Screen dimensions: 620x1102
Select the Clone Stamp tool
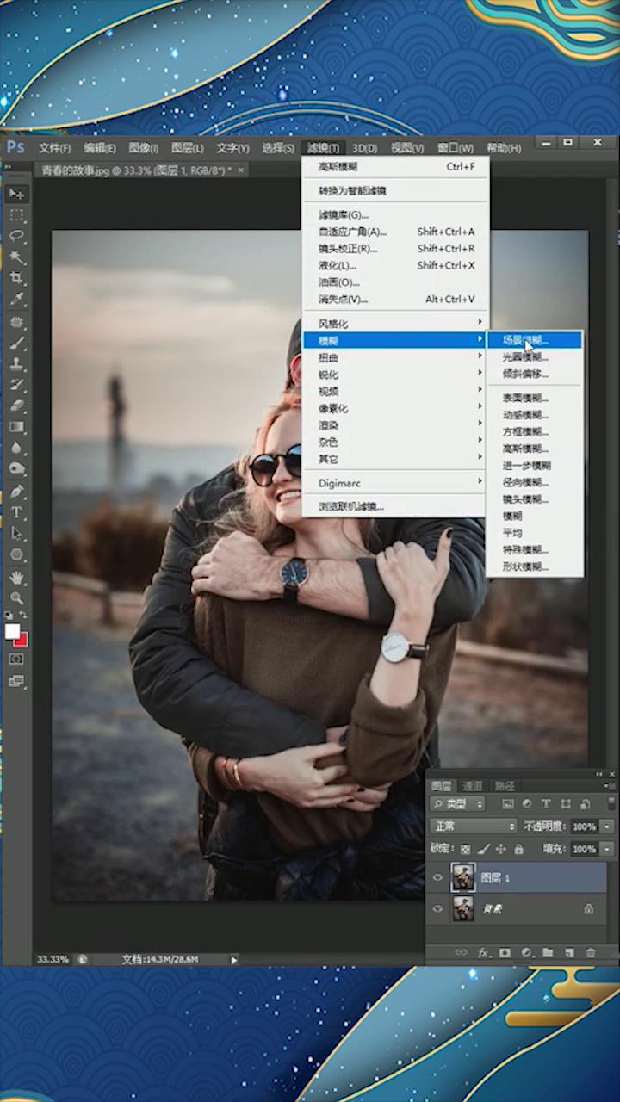(16, 363)
